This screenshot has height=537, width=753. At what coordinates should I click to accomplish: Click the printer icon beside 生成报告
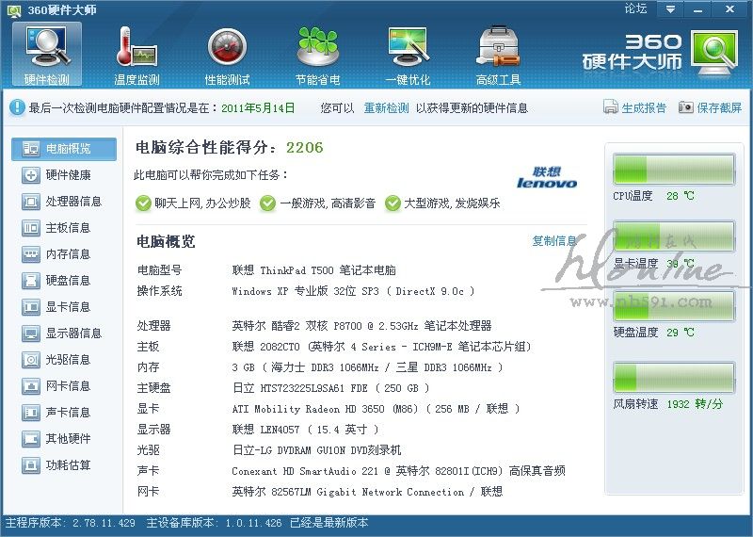[610, 107]
